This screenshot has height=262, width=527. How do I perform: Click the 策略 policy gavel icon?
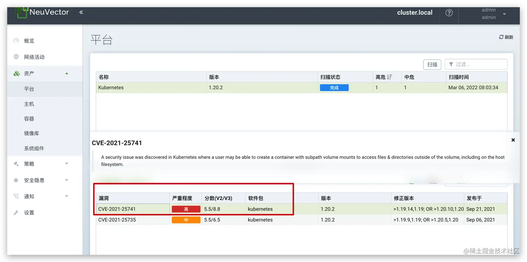pos(16,164)
